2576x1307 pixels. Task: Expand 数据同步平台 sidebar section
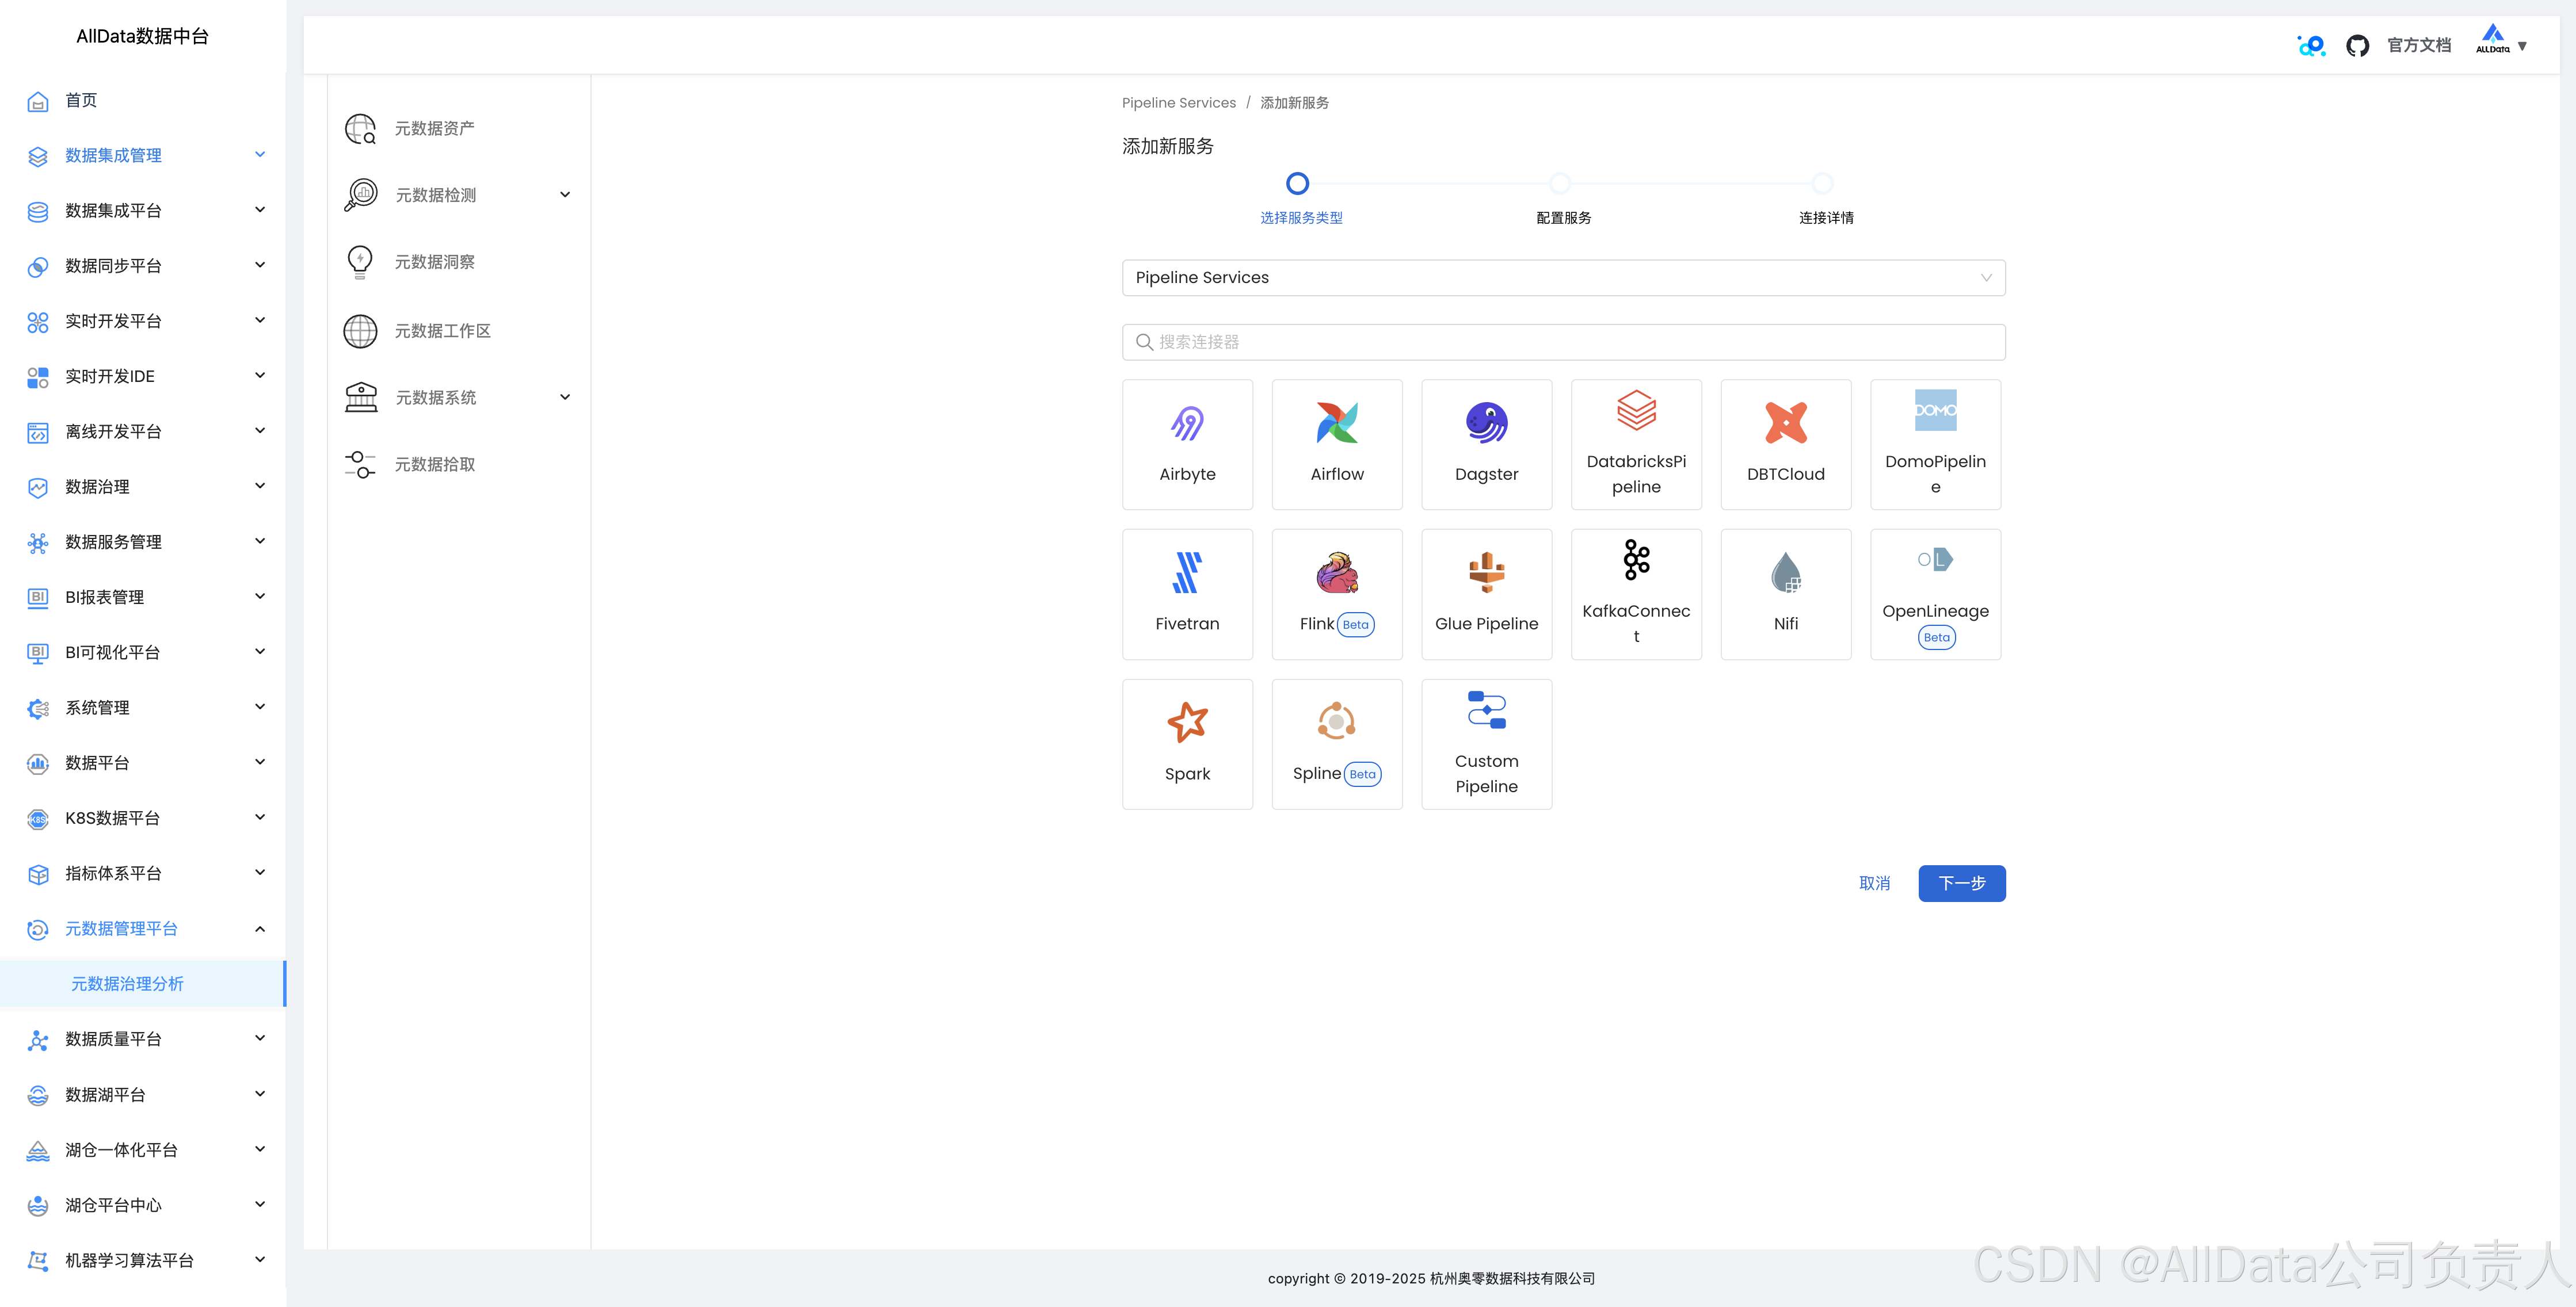143,266
